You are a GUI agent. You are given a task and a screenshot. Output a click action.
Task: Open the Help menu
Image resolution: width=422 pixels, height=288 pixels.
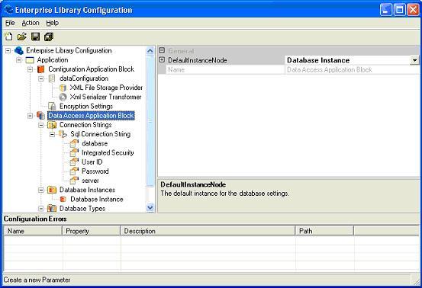tap(52, 23)
